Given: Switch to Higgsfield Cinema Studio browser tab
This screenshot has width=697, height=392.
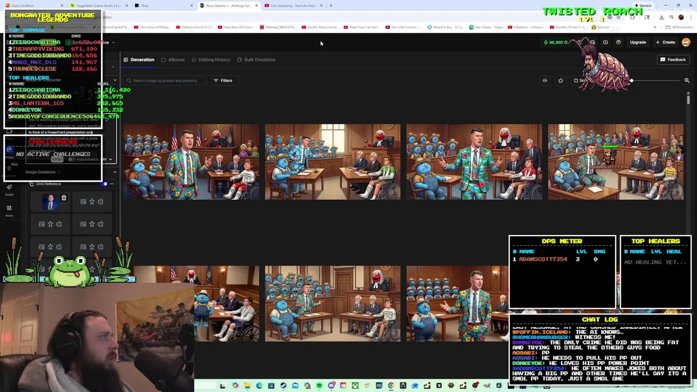Looking at the screenshot, I should click(97, 5).
